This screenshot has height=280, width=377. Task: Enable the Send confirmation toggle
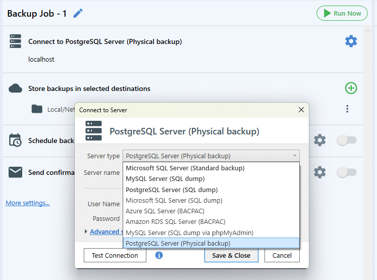point(346,172)
